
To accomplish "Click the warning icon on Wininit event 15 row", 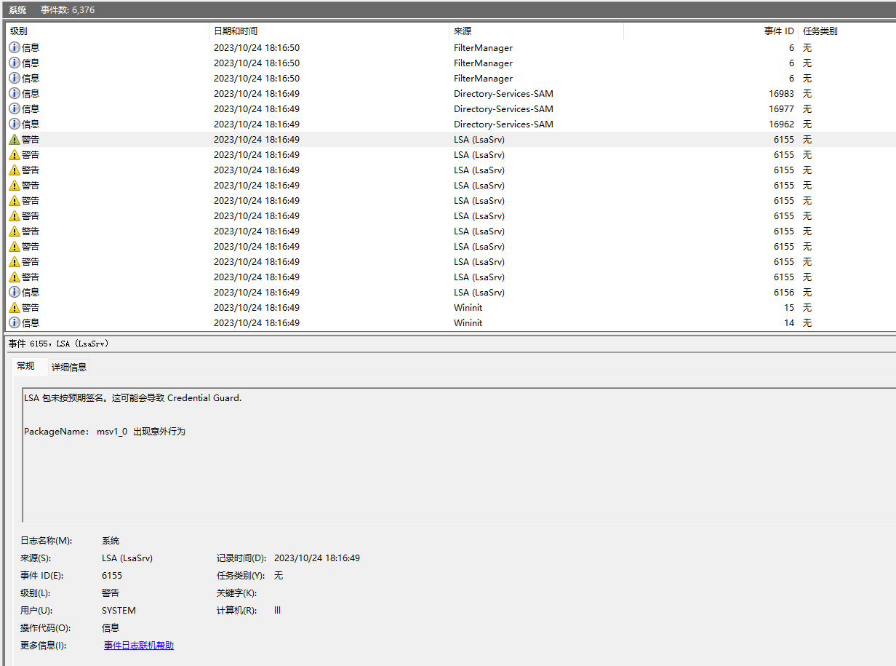I will (x=15, y=307).
